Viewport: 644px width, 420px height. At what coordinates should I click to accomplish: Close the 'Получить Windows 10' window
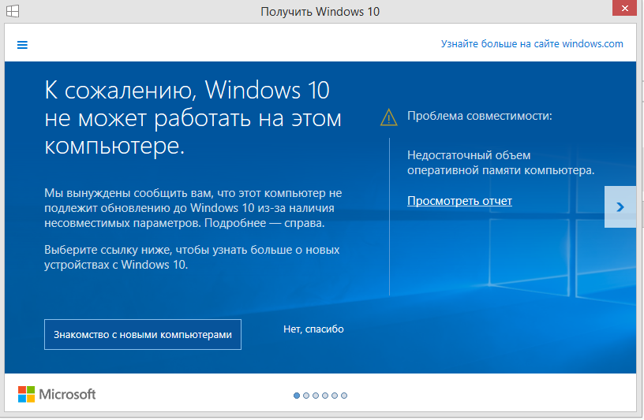tap(624, 8)
